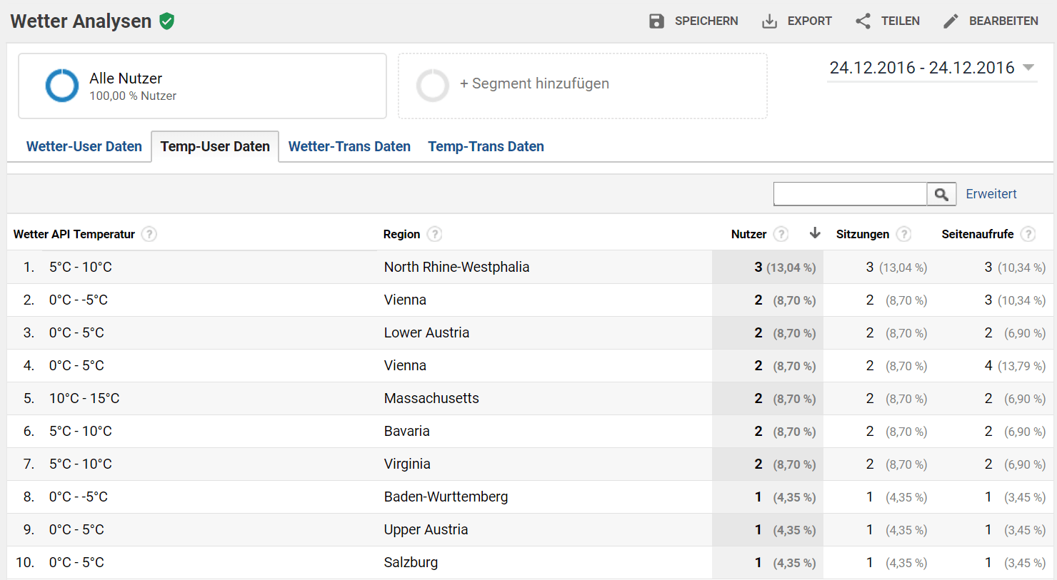Viewport: 1057px width, 580px height.
Task: Click the Speichern save icon
Action: coord(656,21)
